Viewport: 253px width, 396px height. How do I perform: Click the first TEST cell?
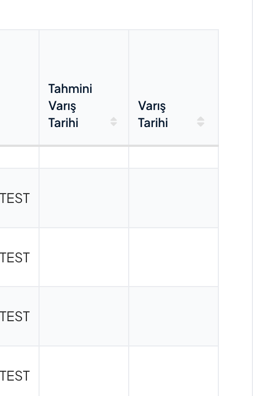tap(15, 198)
